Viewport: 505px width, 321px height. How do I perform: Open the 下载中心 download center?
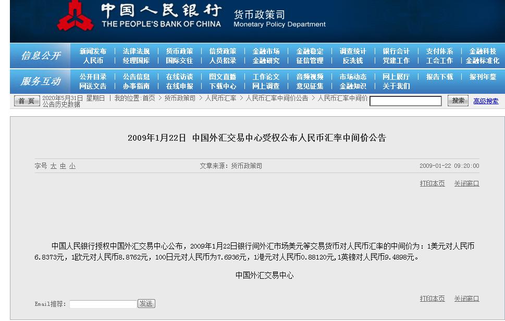[223, 85]
